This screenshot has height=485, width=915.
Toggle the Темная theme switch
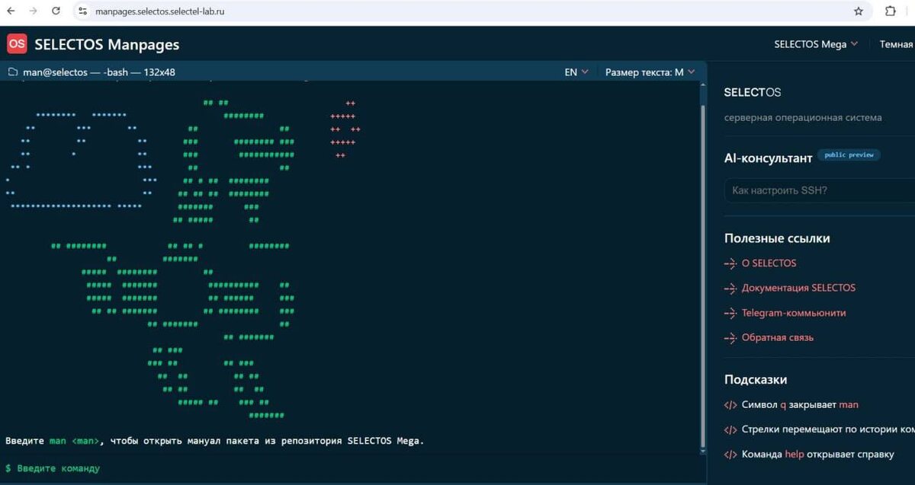pyautogui.click(x=897, y=44)
